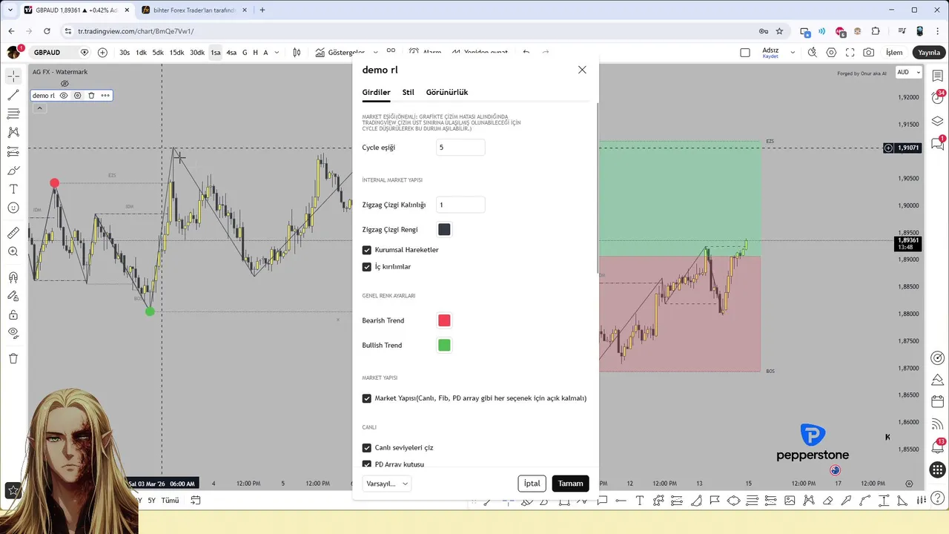Open the candlestick chart type selector
The height and width of the screenshot is (534, 949).
pyautogui.click(x=297, y=53)
